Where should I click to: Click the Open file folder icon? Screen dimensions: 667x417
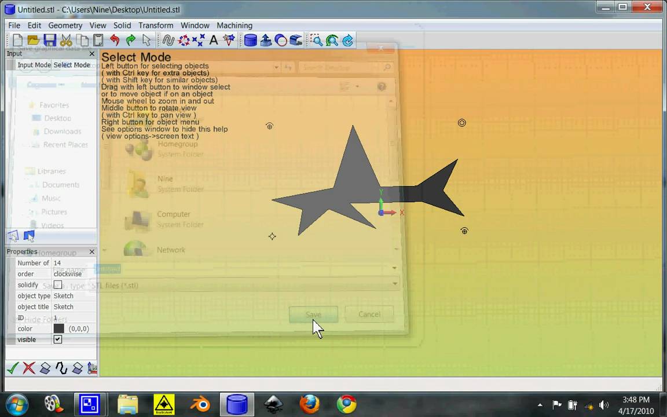pyautogui.click(x=33, y=41)
